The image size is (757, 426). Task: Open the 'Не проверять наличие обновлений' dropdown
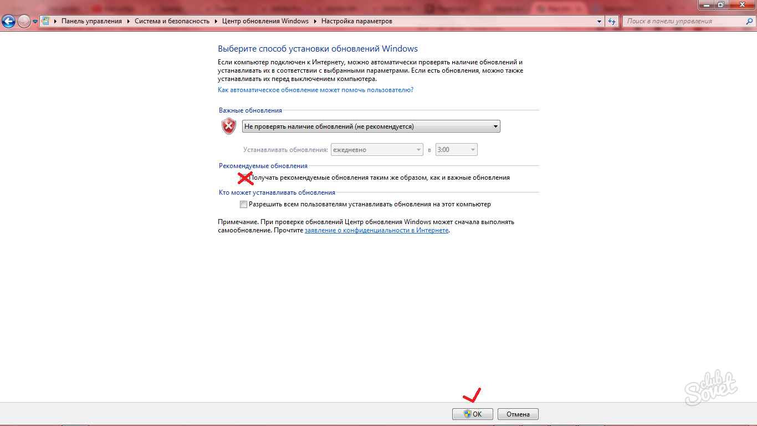(x=371, y=126)
